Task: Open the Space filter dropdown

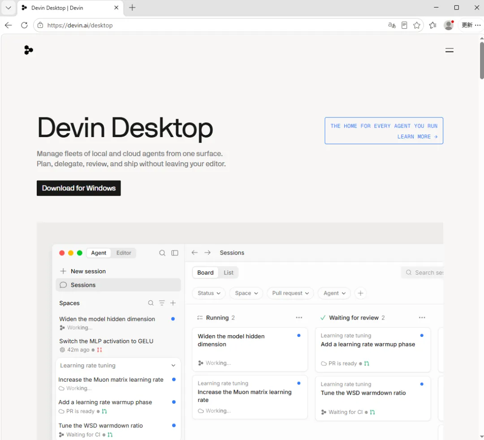Action: coord(246,293)
